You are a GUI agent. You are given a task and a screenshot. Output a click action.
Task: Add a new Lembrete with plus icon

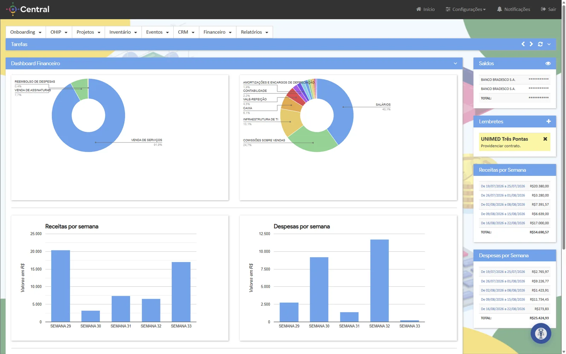pos(548,121)
